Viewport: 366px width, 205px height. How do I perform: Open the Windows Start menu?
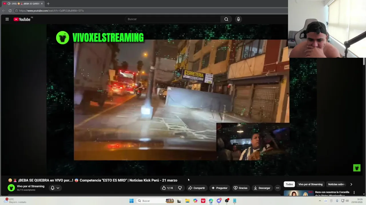[132, 201]
